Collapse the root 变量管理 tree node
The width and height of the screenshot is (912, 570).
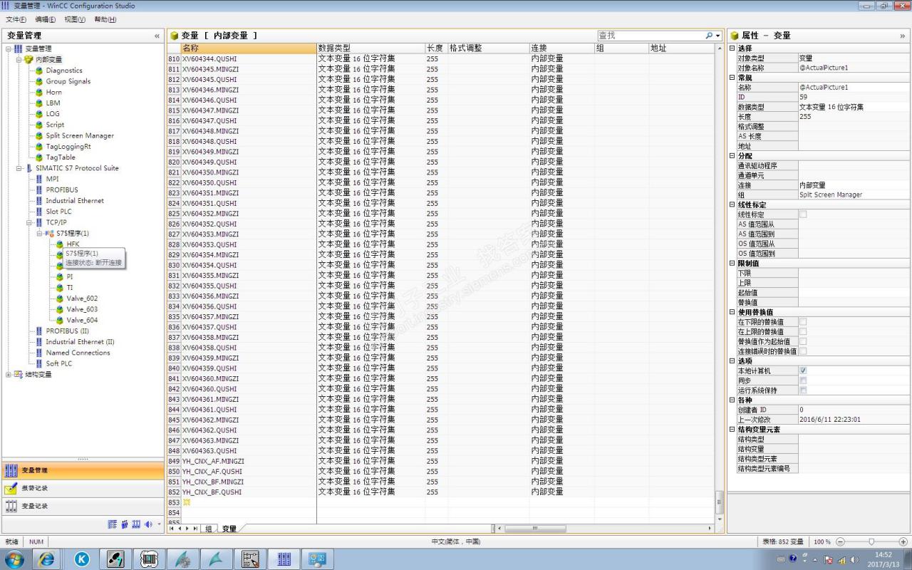pos(9,48)
